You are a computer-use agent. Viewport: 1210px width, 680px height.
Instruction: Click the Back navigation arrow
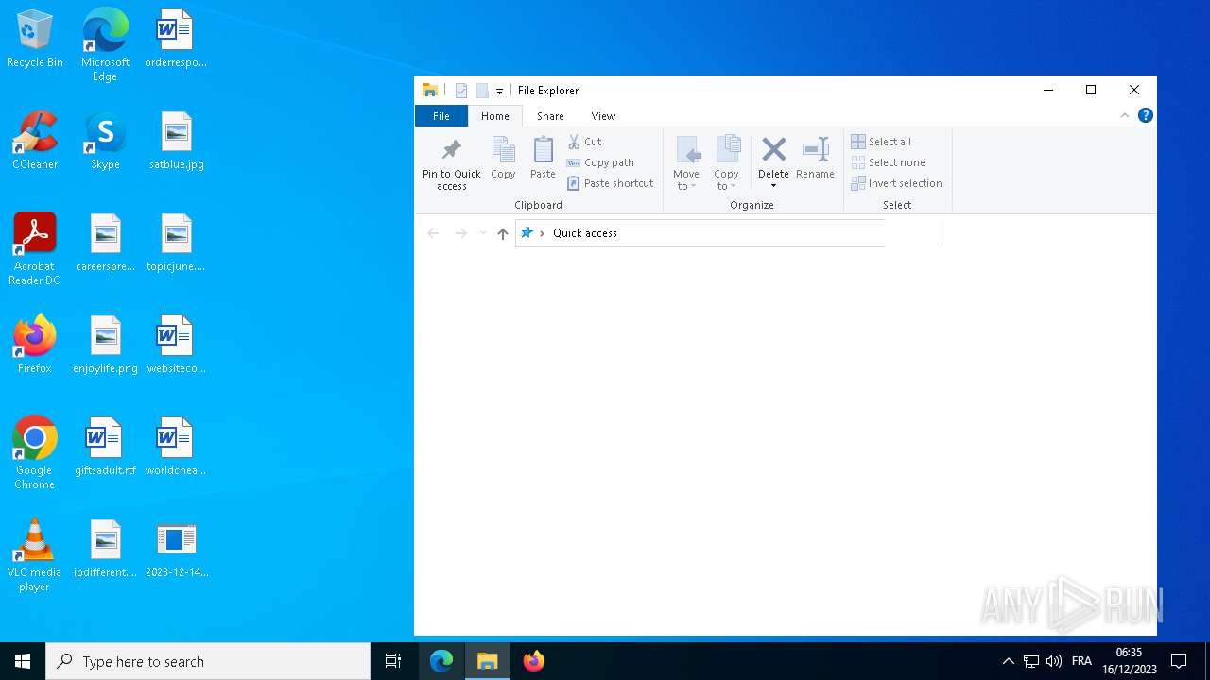(x=433, y=233)
